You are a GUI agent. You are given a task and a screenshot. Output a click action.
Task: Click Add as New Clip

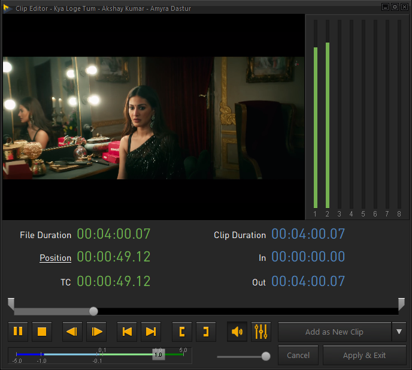334,332
